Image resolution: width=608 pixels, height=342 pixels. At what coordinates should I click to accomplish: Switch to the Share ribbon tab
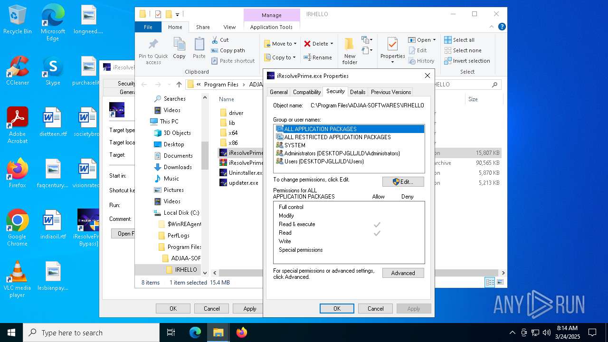pos(203,27)
